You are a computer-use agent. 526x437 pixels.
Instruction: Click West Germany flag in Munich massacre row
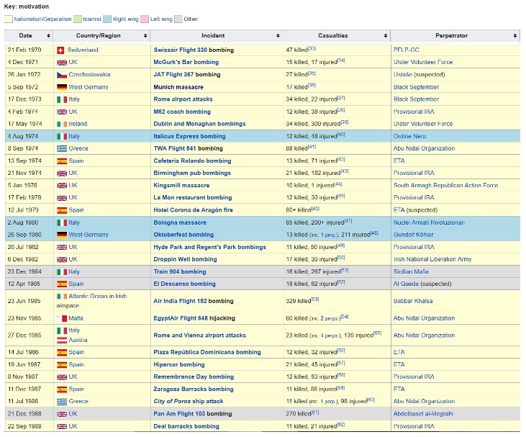(62, 87)
